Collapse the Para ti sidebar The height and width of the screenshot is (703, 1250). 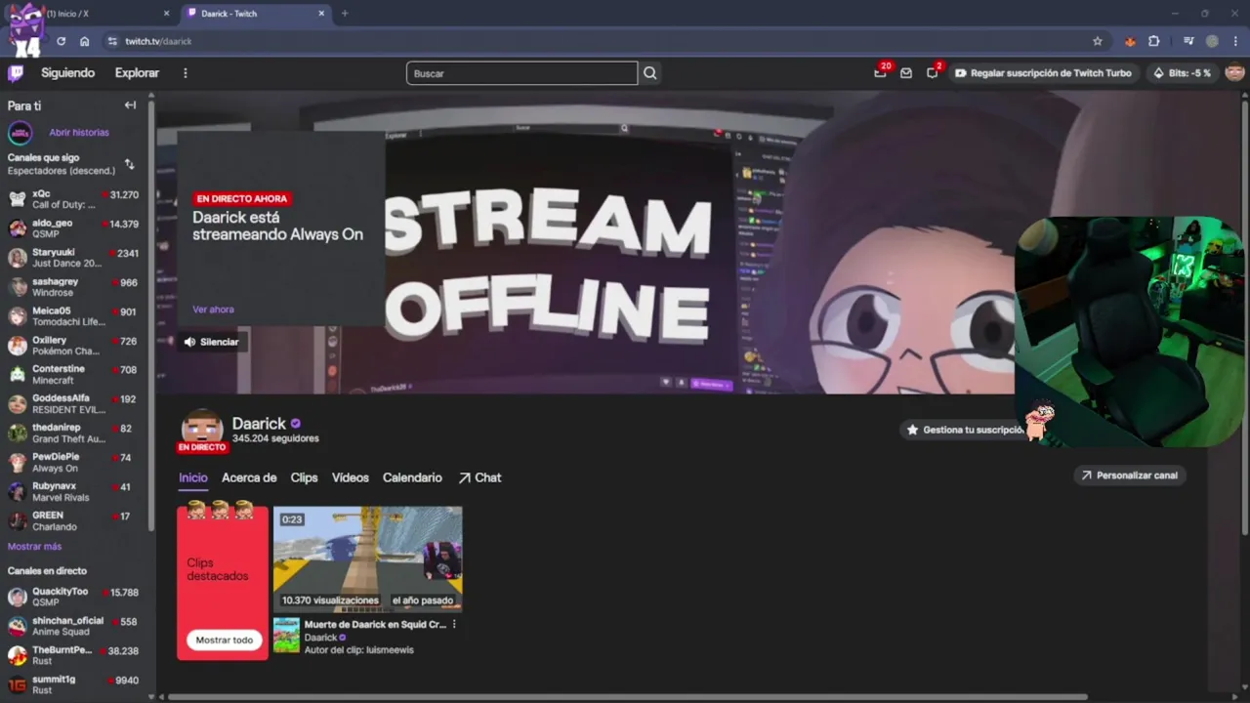[x=130, y=105]
